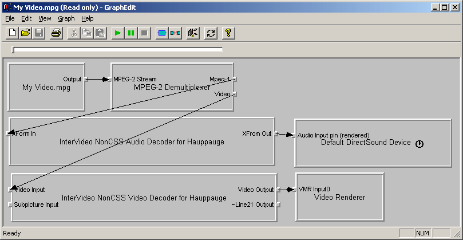Click the Ready status bar text
The width and height of the screenshot is (463, 240).
point(12,234)
